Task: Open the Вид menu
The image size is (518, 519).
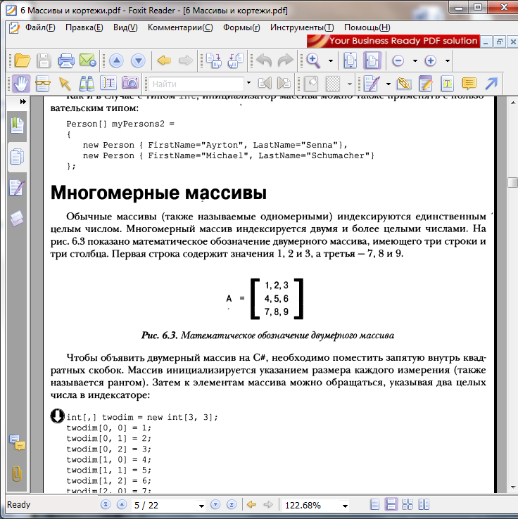Action: pos(125,27)
